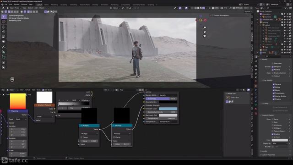Image resolution: width=293 pixels, height=165 pixels.
Task: Click Active Tool Select Box button
Action: (228, 98)
